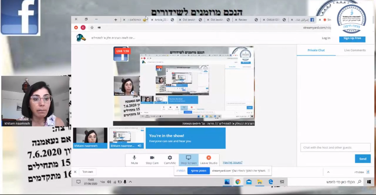Open Photos app from taskbar
The height and width of the screenshot is (195, 376).
pyautogui.click(x=227, y=182)
